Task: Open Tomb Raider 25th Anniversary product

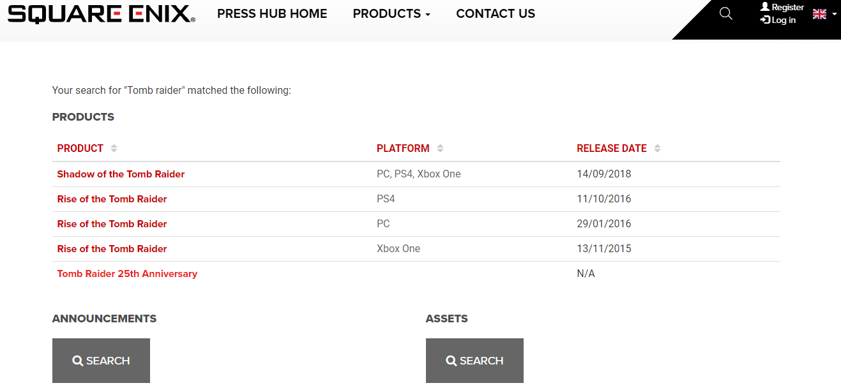Action: 127,273
